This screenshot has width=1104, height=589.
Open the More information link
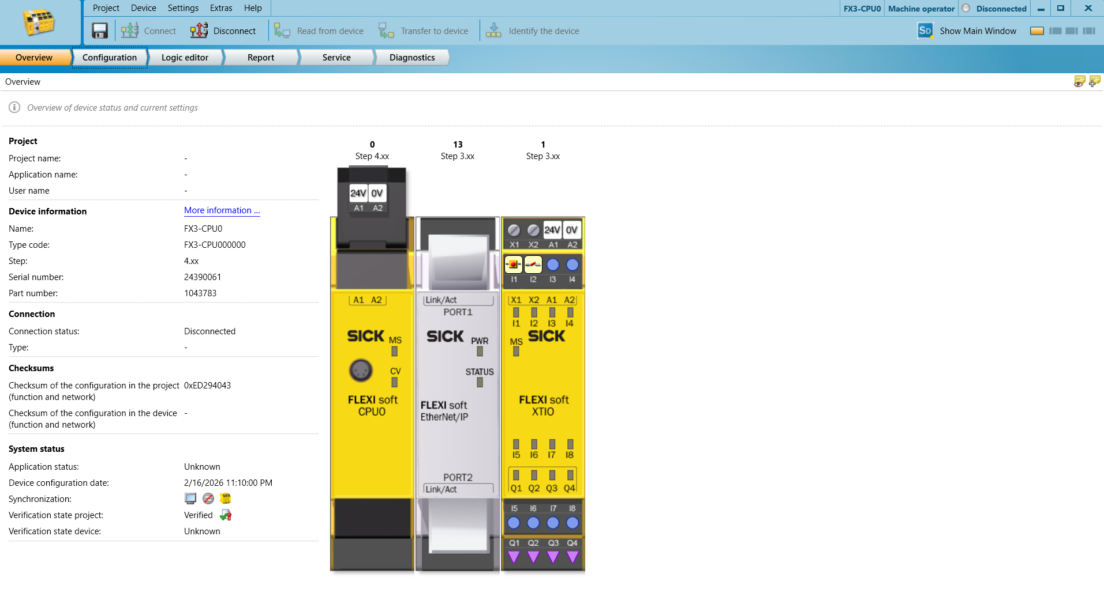point(222,210)
